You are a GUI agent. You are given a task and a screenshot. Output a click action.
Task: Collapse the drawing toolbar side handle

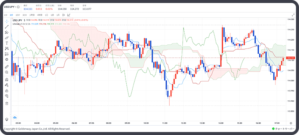[x=10, y=114]
